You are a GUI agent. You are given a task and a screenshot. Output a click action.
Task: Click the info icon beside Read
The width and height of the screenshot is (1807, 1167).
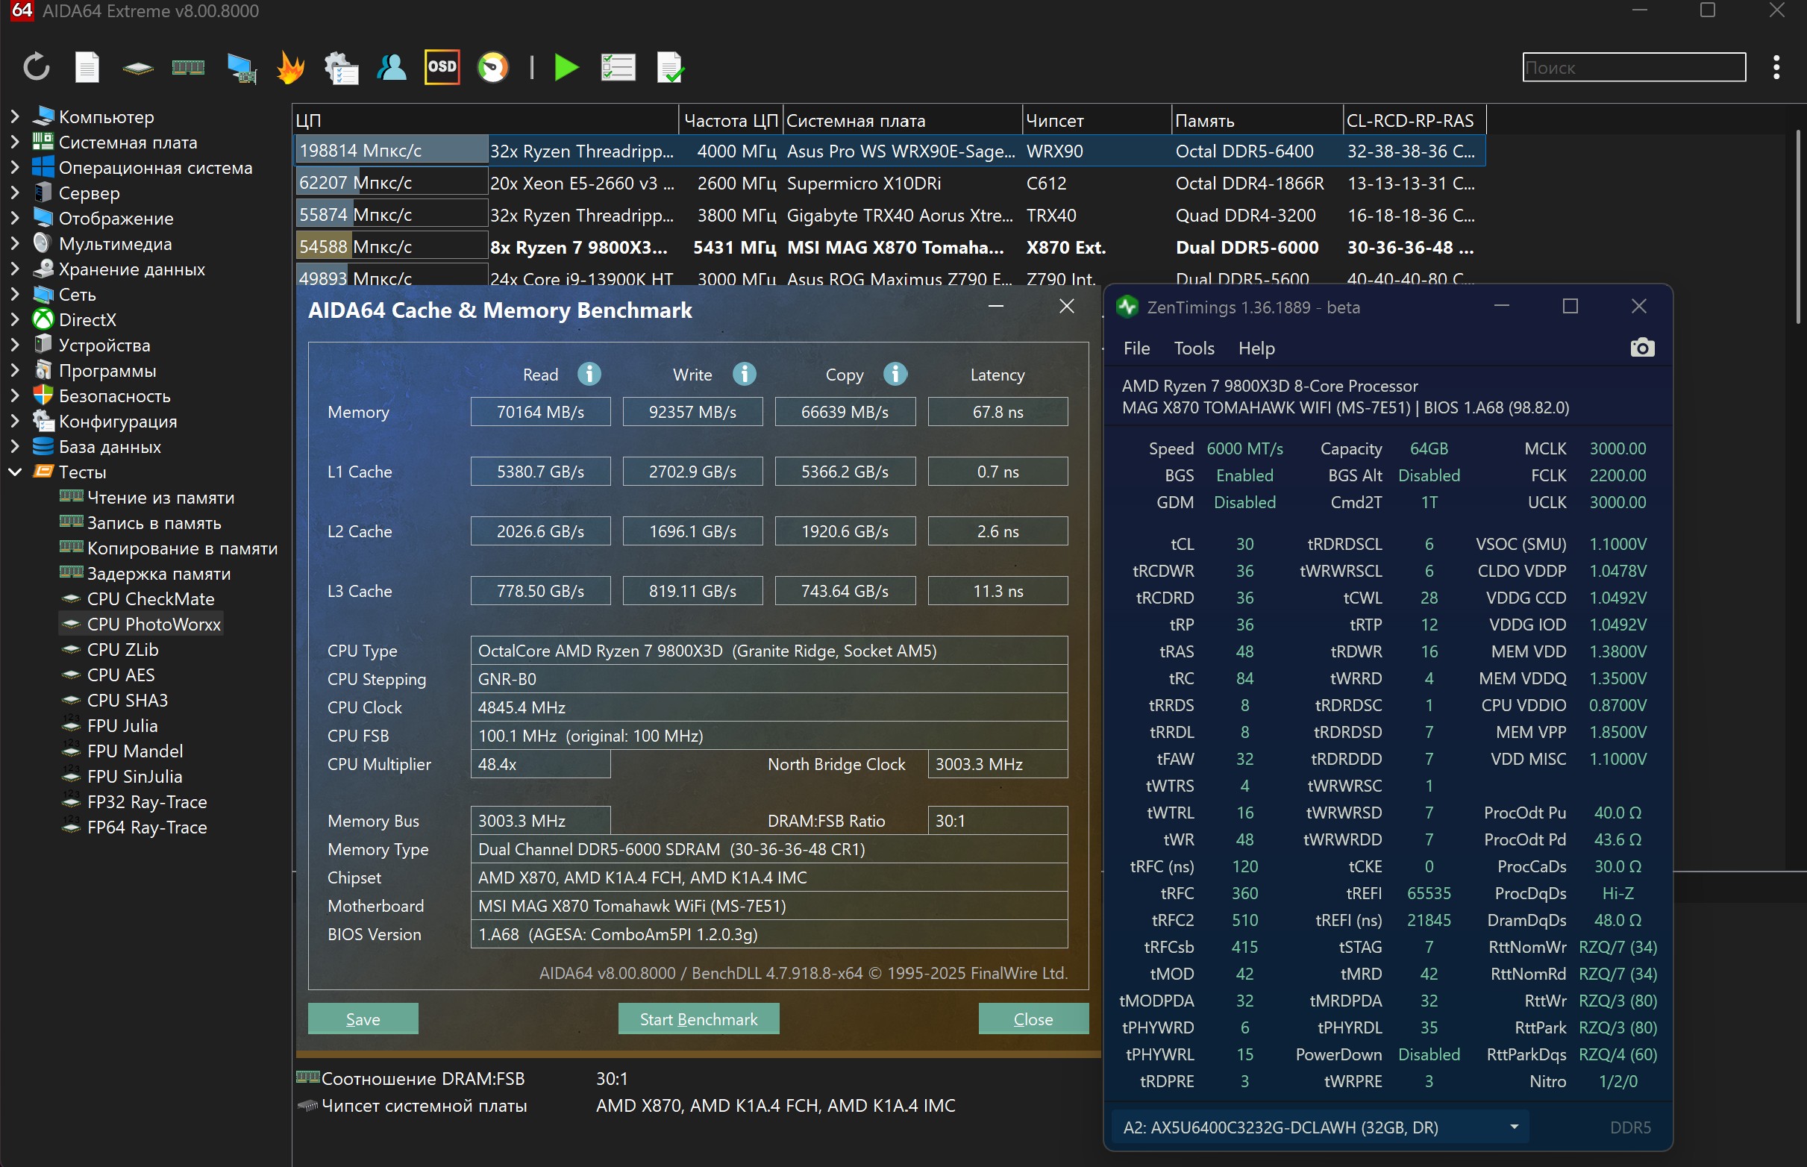[x=589, y=375]
